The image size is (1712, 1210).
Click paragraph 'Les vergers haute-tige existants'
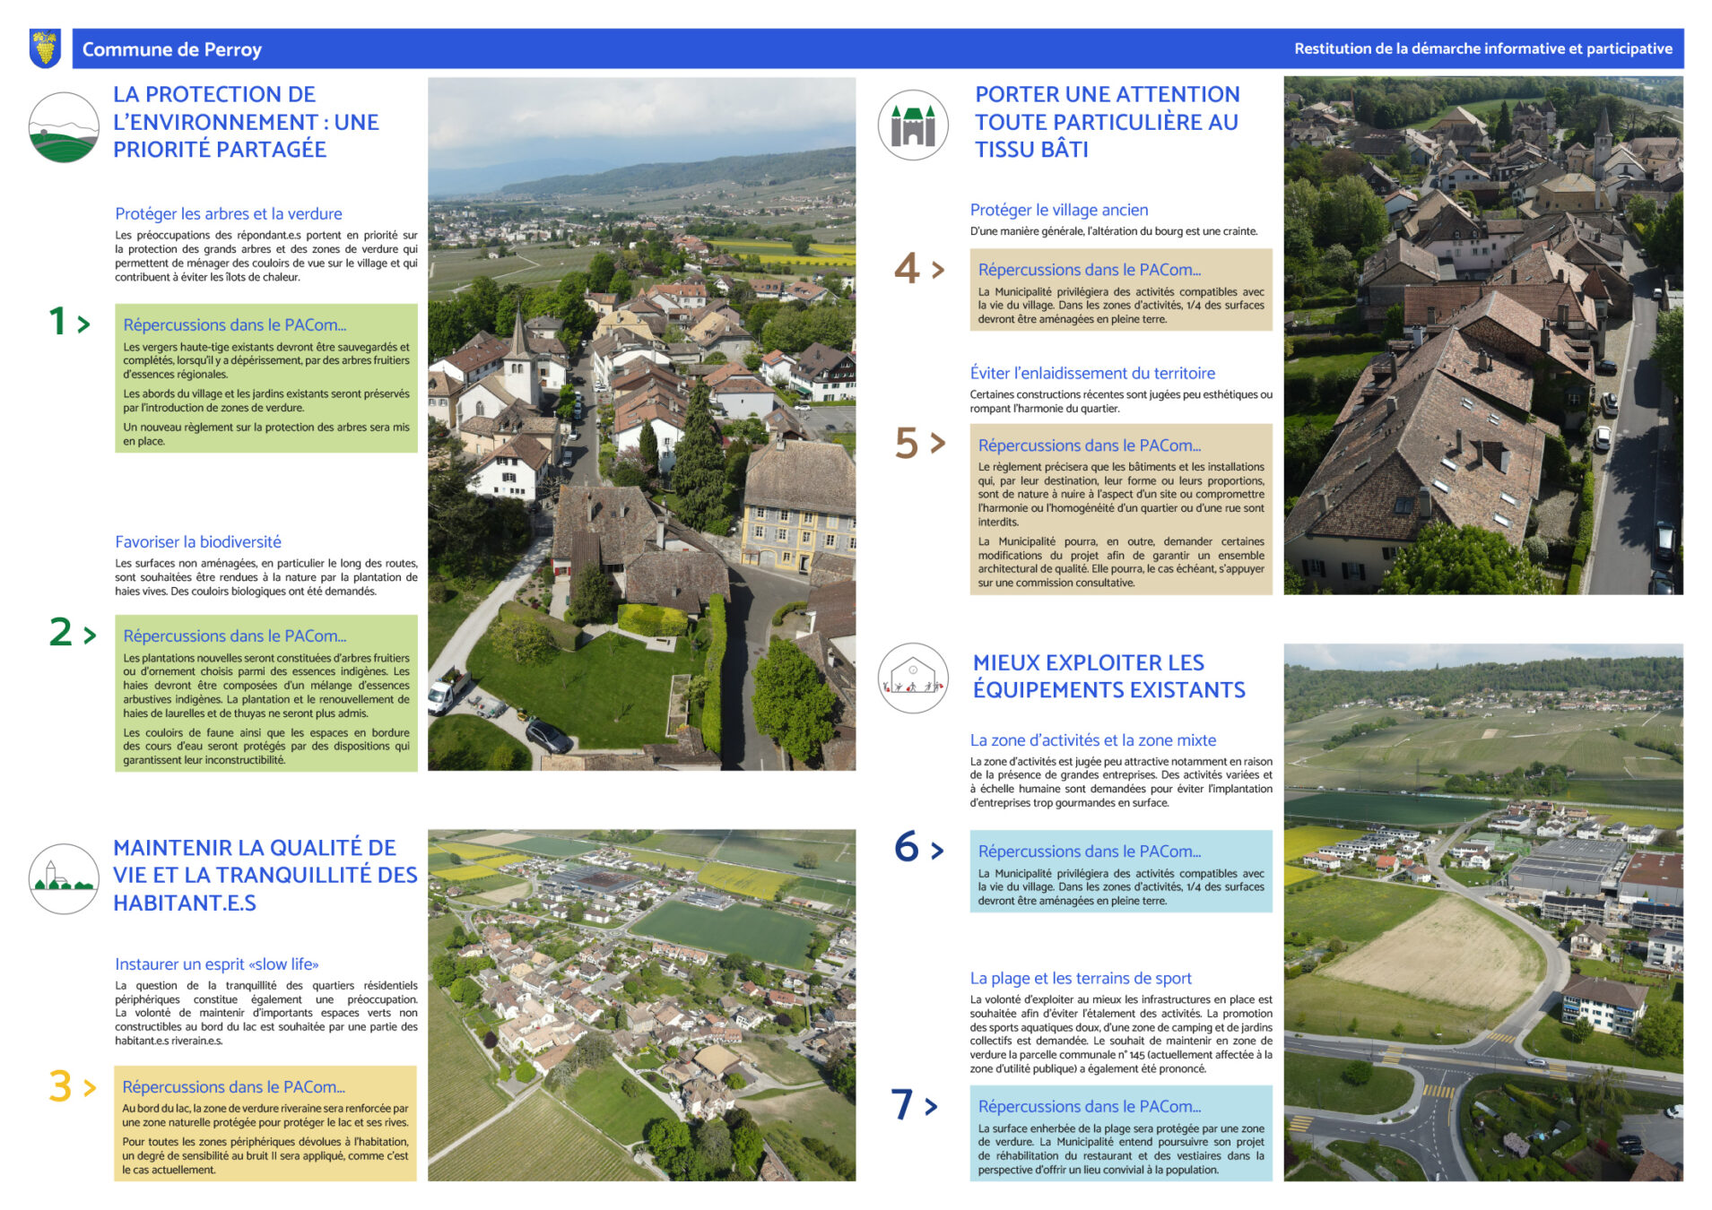(x=266, y=360)
